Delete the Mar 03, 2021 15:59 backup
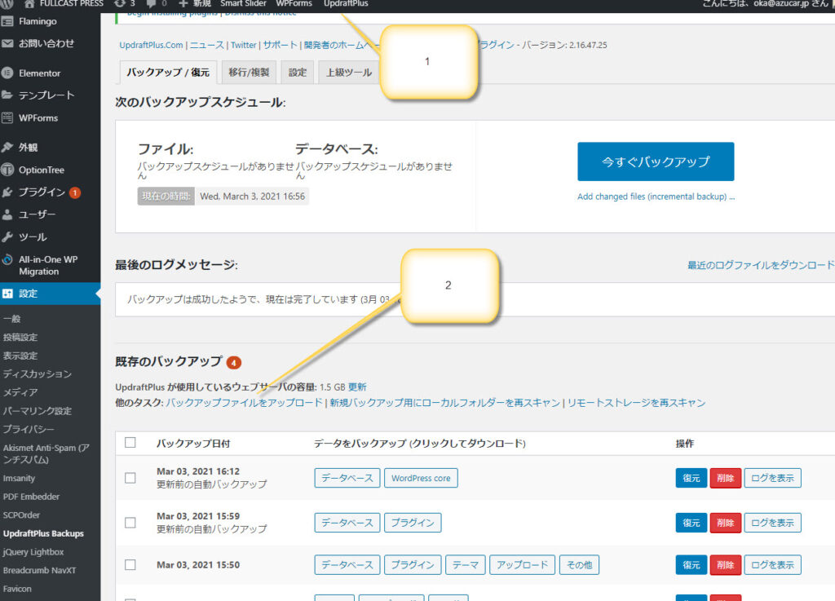 725,523
